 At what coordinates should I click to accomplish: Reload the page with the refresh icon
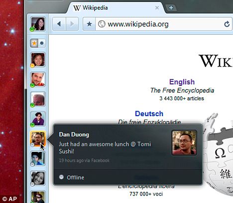pos(227,24)
